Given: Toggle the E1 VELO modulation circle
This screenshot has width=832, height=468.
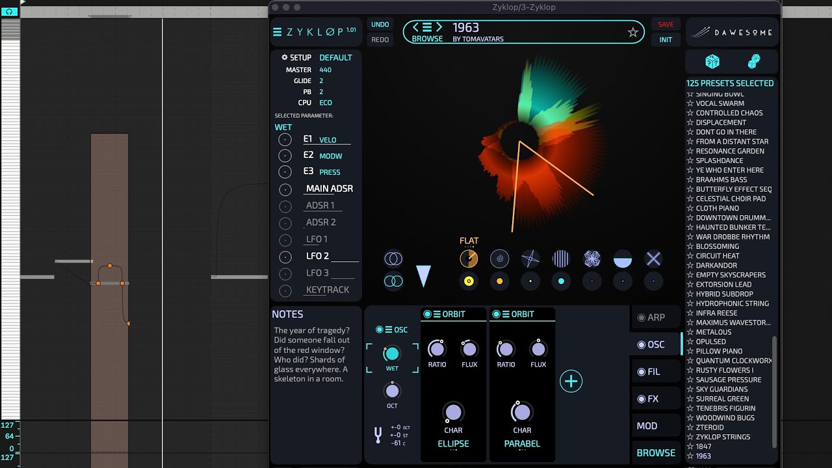Looking at the screenshot, I should (x=285, y=140).
